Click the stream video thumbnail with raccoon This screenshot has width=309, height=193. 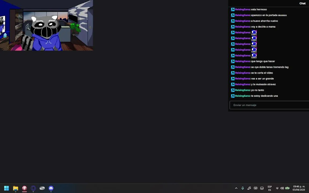click(x=46, y=25)
